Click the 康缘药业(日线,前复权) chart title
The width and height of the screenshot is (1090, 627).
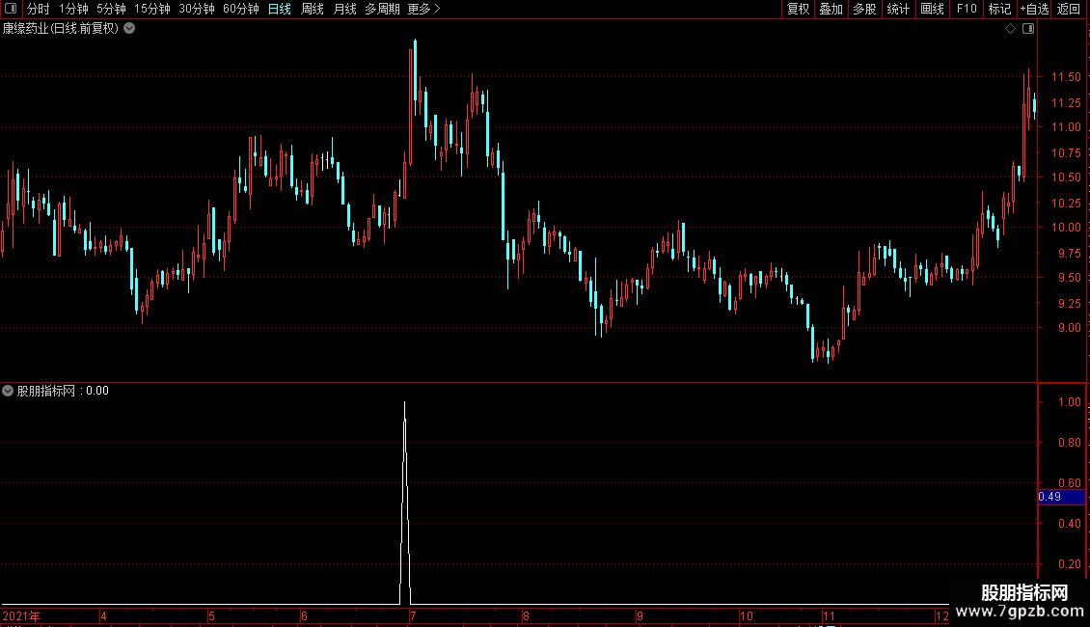point(61,29)
